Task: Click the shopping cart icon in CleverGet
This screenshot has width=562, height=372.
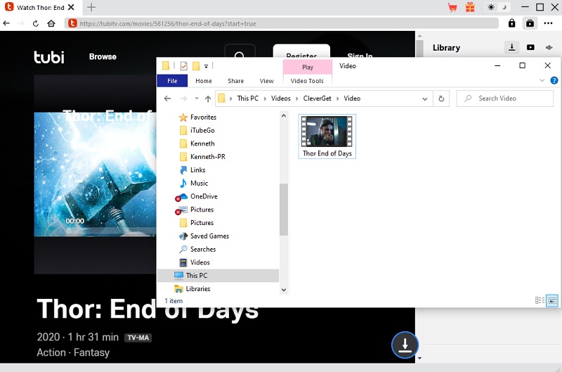Action: 452,7
